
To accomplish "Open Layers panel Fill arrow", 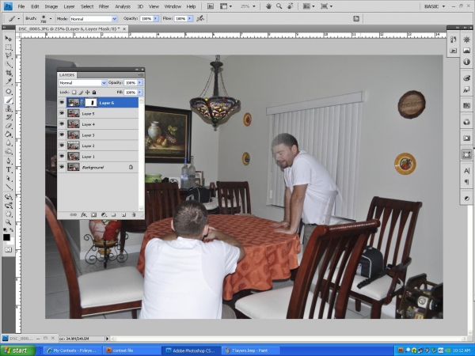I will coord(139,93).
